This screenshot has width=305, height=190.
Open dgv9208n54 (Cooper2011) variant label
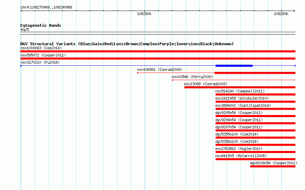273,163
